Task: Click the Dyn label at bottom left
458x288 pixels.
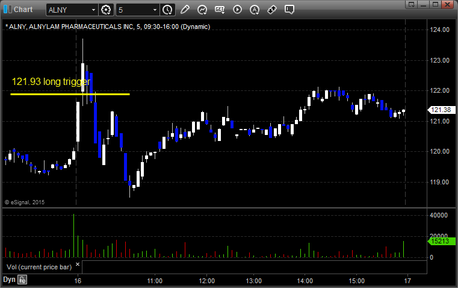Action: [x=9, y=280]
